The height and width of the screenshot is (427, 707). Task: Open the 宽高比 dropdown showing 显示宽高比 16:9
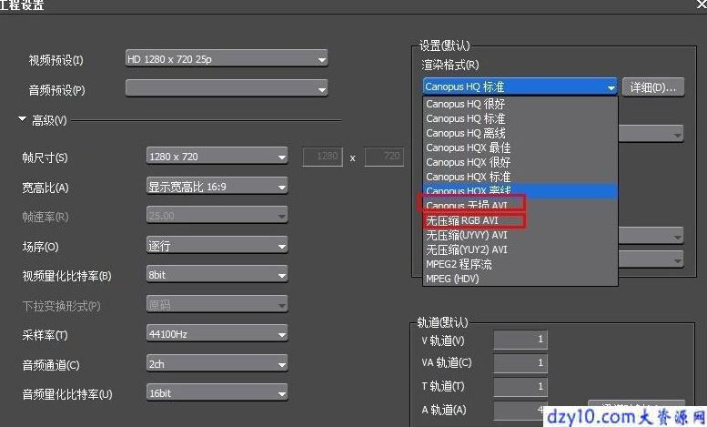point(217,186)
